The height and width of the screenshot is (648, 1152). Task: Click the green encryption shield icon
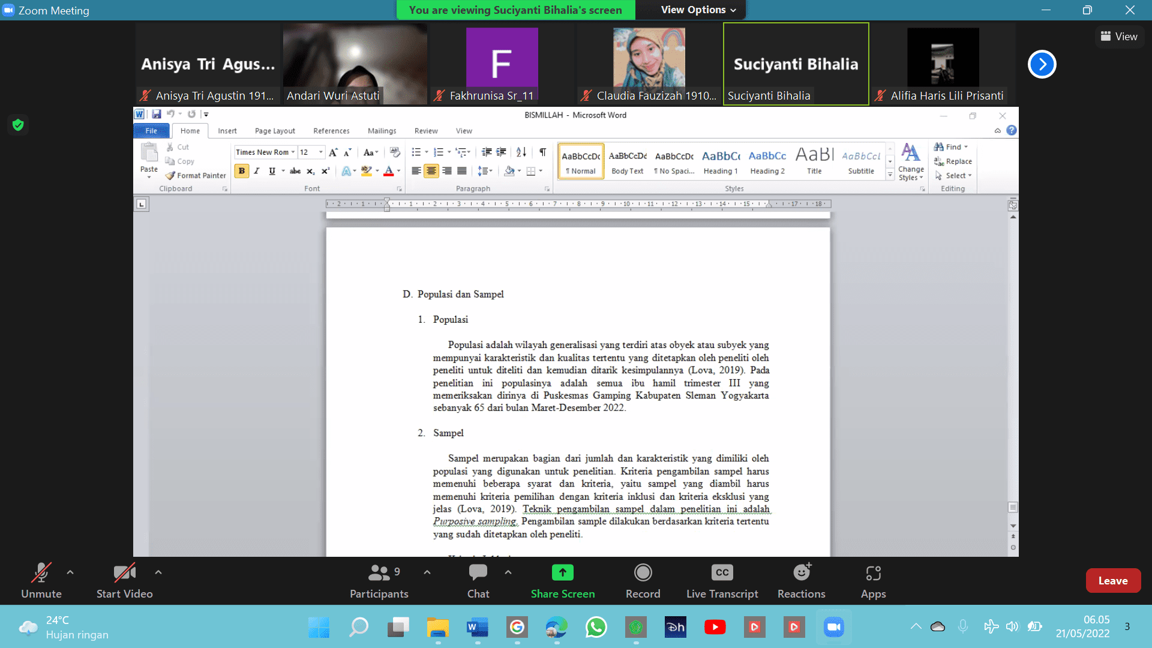18,125
